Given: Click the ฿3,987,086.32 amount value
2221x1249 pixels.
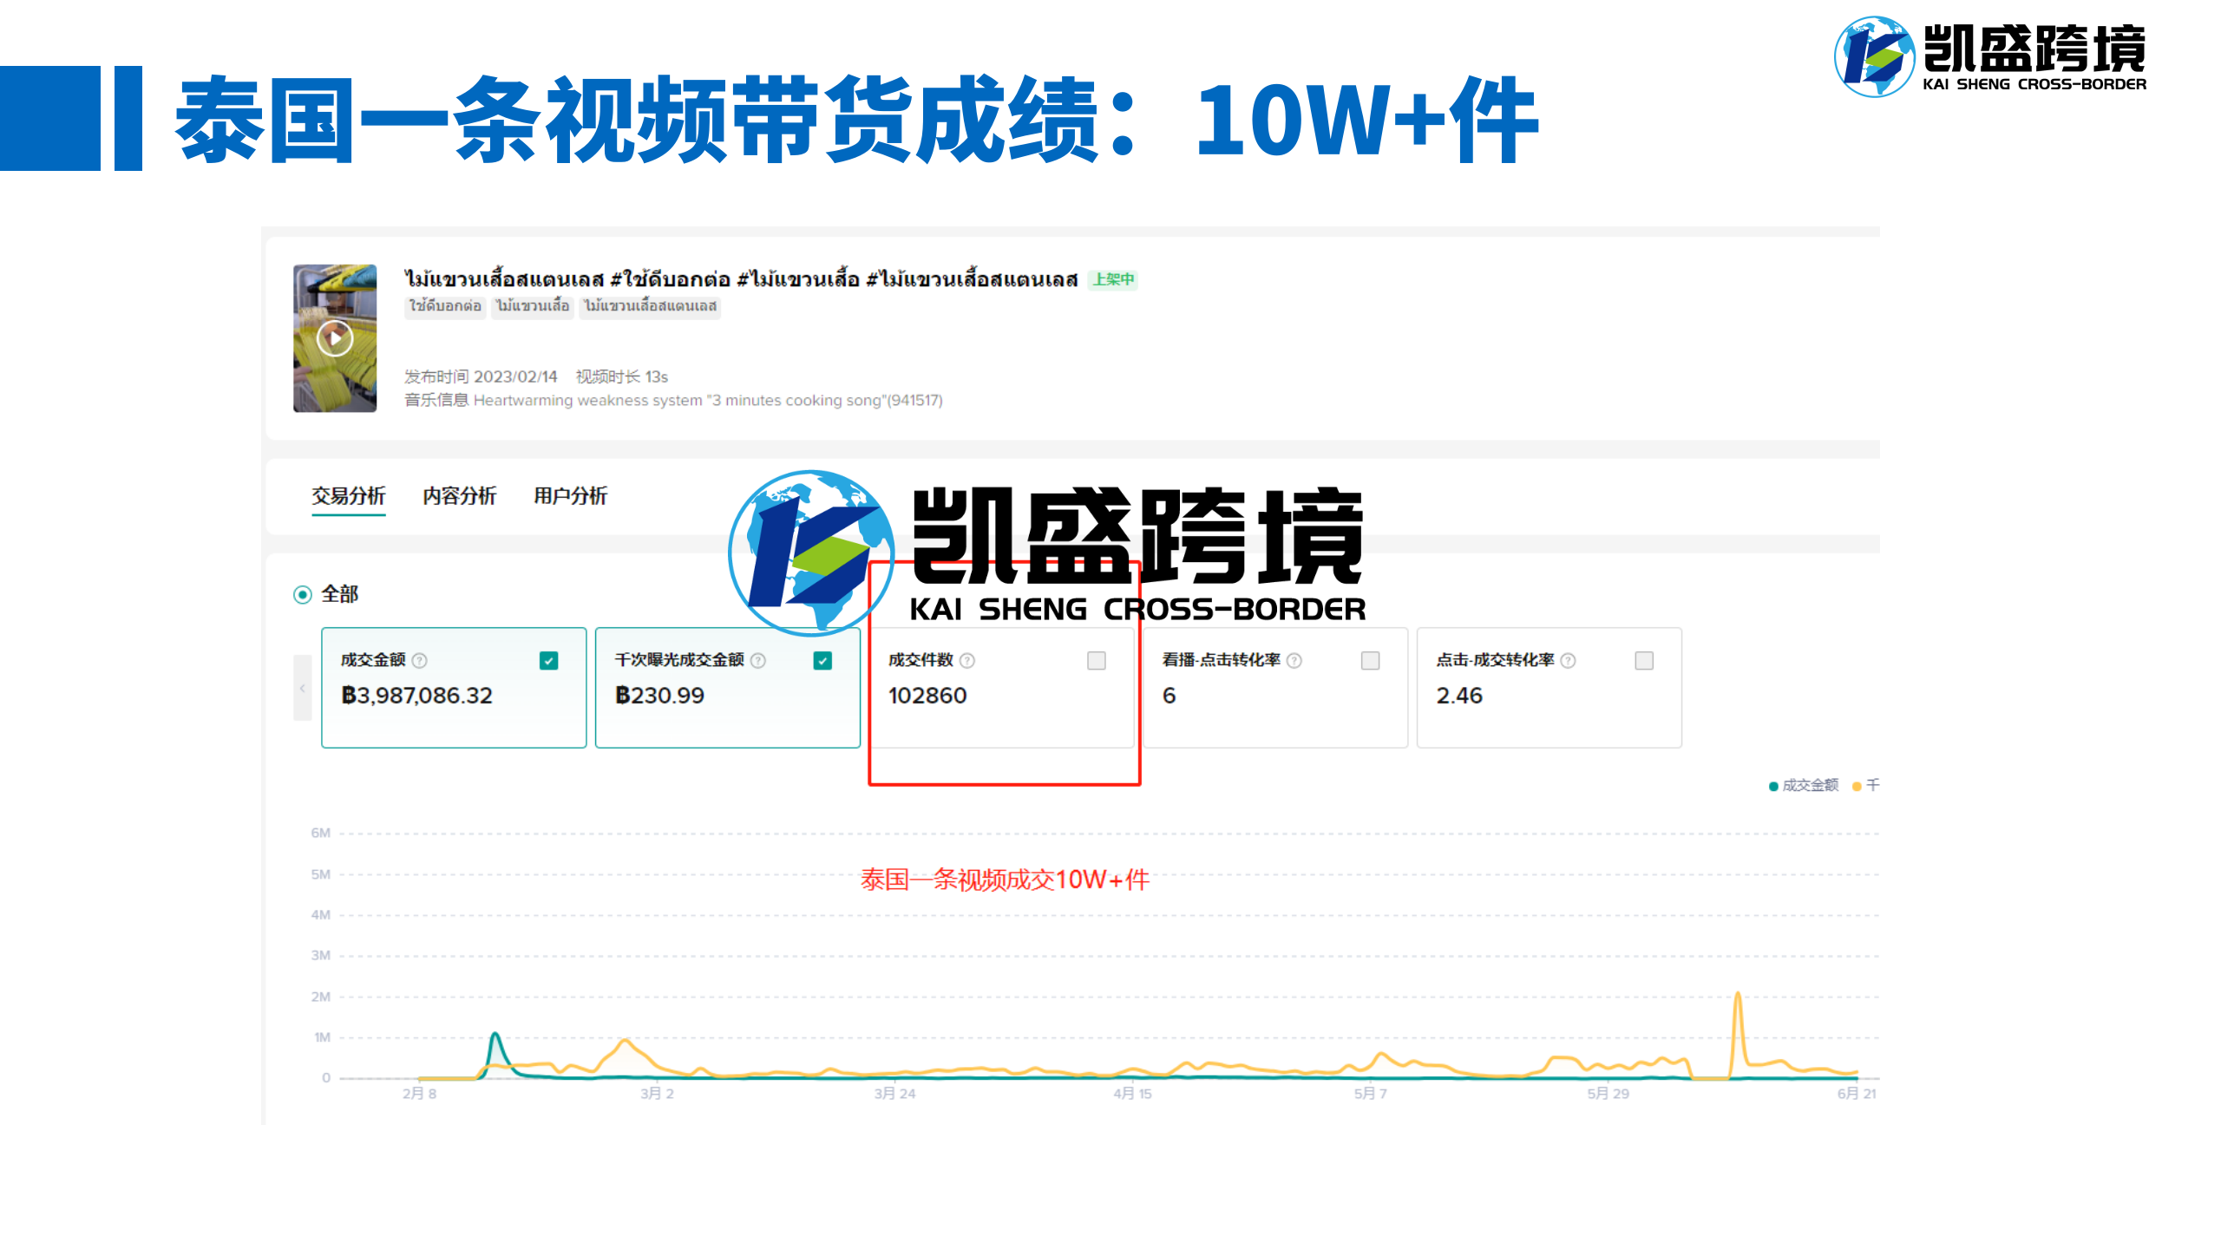Looking at the screenshot, I should coord(416,696).
